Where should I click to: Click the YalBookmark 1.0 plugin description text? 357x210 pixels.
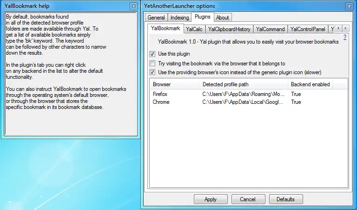point(248,42)
